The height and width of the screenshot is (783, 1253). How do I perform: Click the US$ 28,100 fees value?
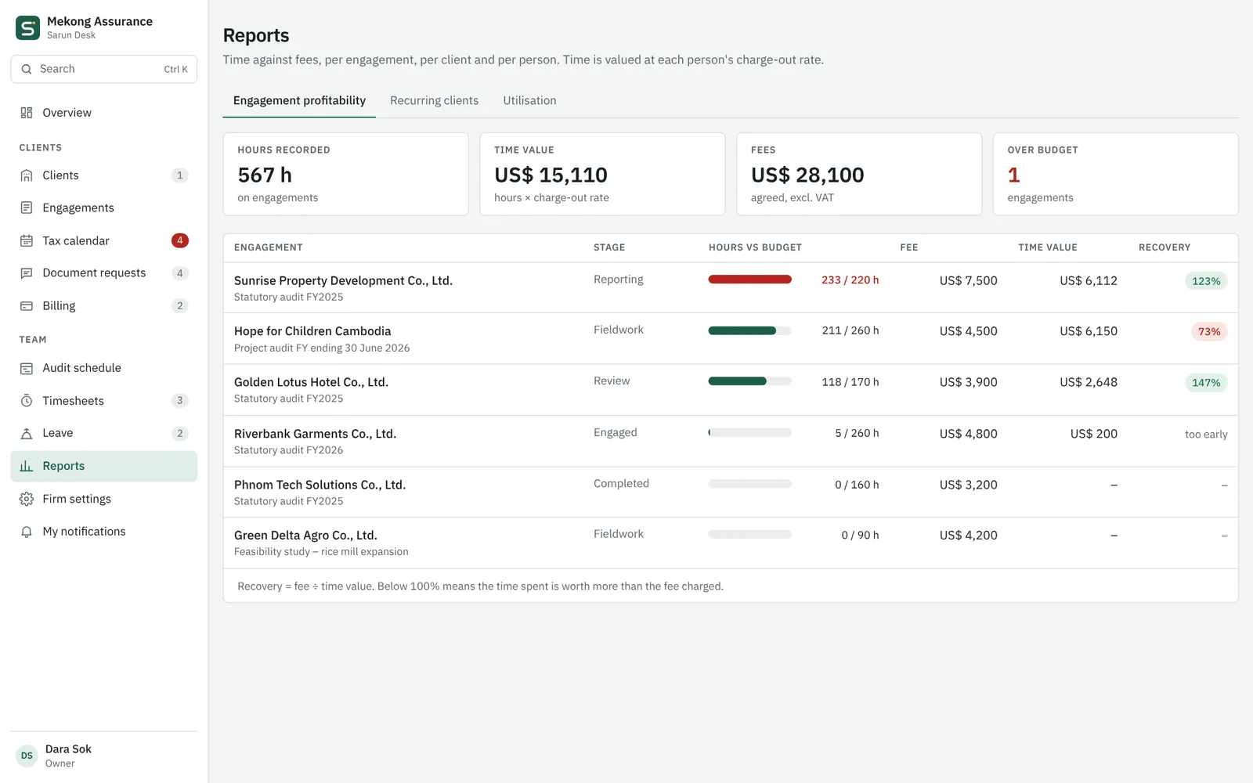point(807,175)
